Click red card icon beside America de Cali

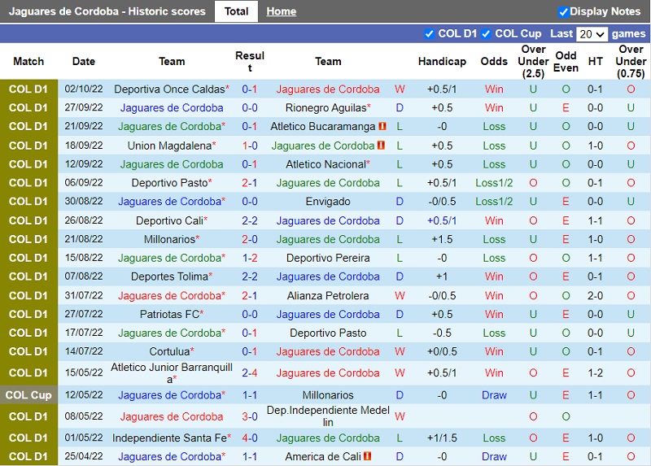368,456
